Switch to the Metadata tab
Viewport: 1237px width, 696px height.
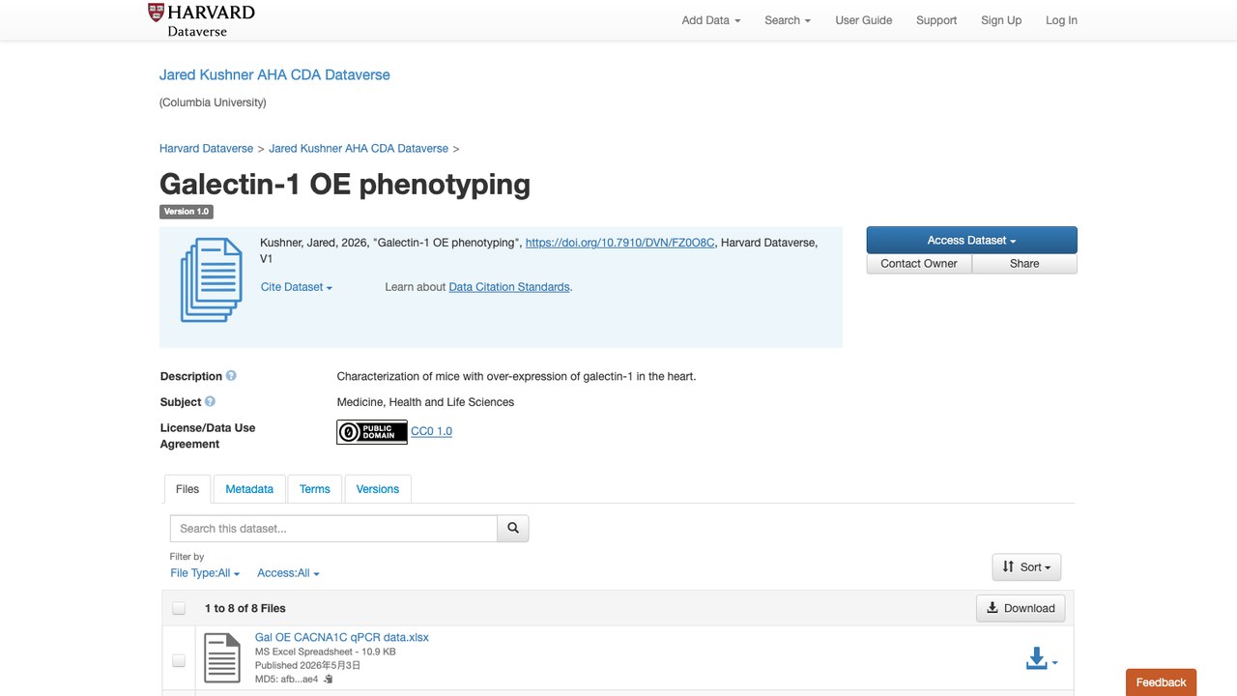click(249, 489)
